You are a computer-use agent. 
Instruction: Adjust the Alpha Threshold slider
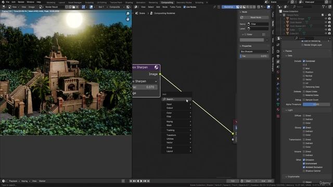tap(316, 104)
